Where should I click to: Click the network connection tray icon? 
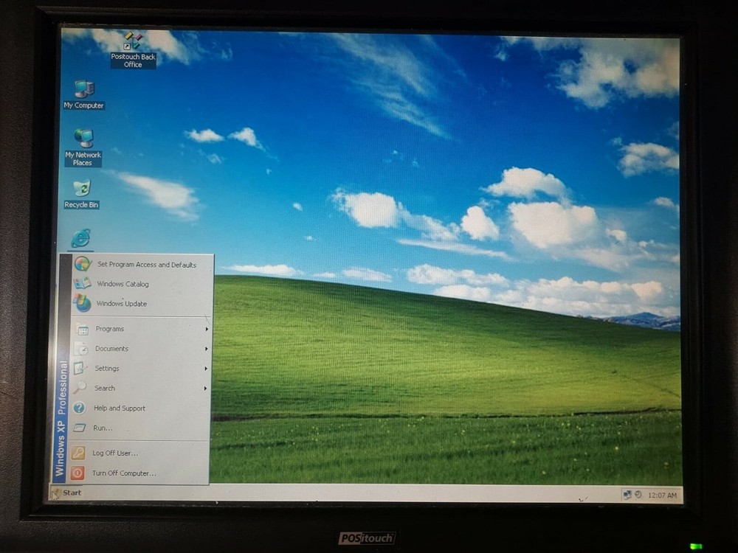click(627, 495)
